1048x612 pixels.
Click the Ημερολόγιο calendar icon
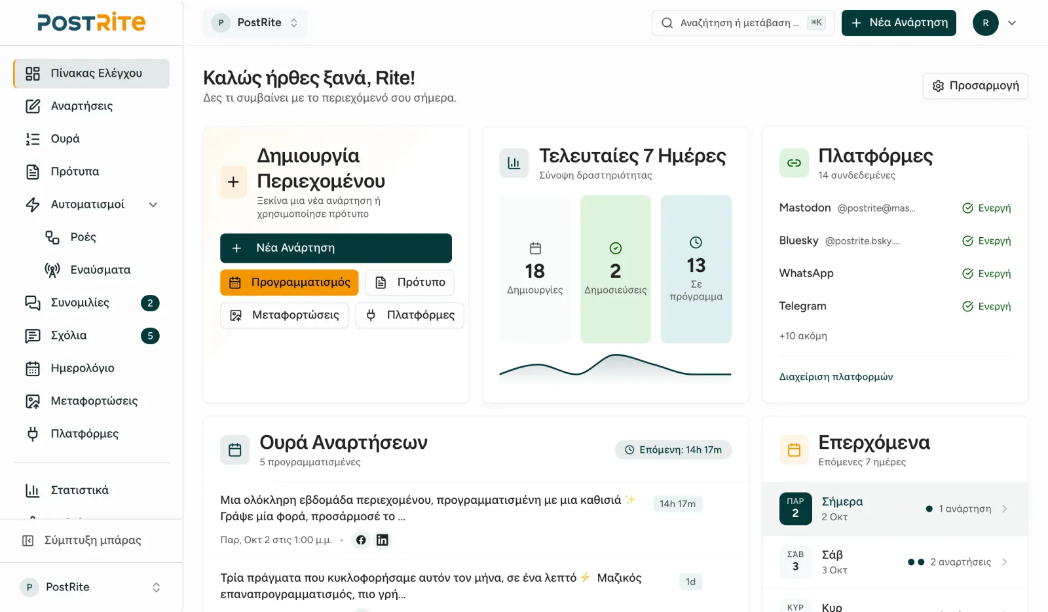coord(33,368)
